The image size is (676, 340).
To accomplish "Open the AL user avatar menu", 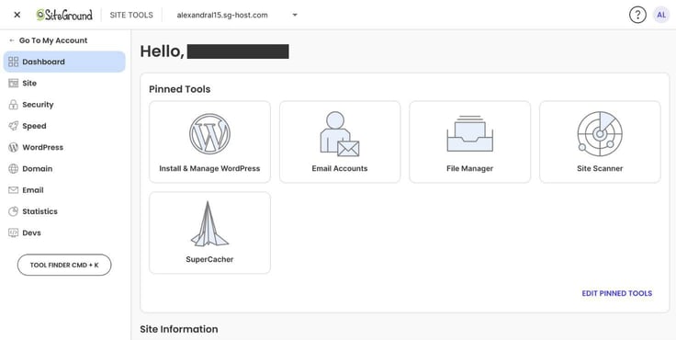I will coord(661,15).
